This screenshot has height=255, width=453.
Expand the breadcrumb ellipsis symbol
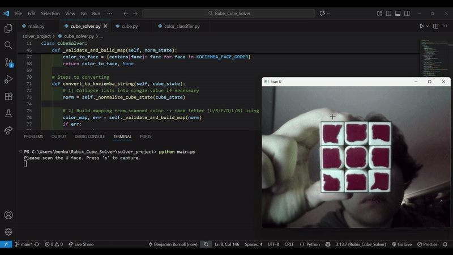coord(101,36)
